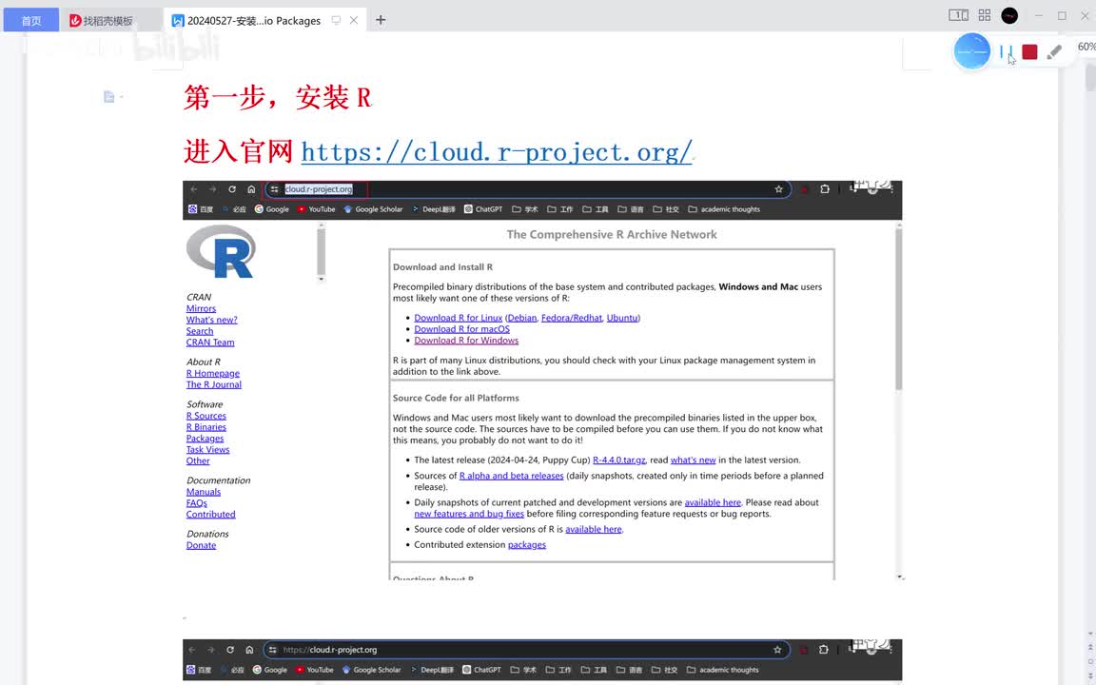
Task: Click the ChatGPT bookmark in the upper browser
Action: [483, 209]
